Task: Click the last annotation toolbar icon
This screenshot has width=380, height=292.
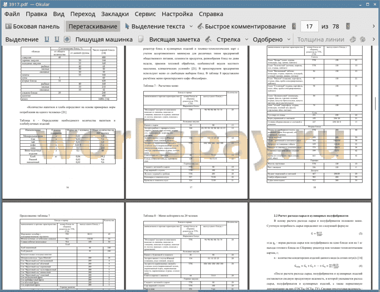Action: pyautogui.click(x=363, y=39)
